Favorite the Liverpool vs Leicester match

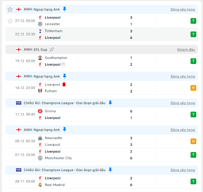coord(10,21)
